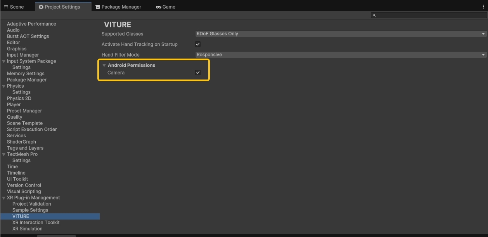
Task: Click the Supported Glasses label
Action: click(122, 34)
